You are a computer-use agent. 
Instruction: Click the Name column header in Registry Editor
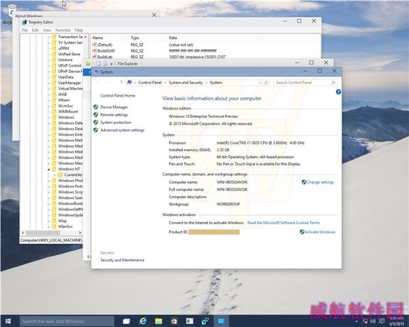[97, 38]
